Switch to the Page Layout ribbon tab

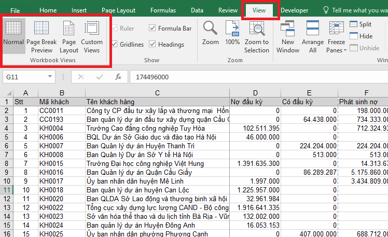click(x=118, y=10)
